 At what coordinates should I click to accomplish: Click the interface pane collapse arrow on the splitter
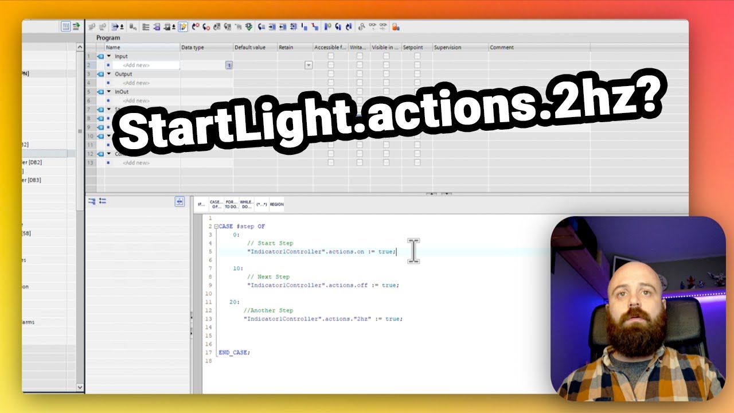(432, 194)
